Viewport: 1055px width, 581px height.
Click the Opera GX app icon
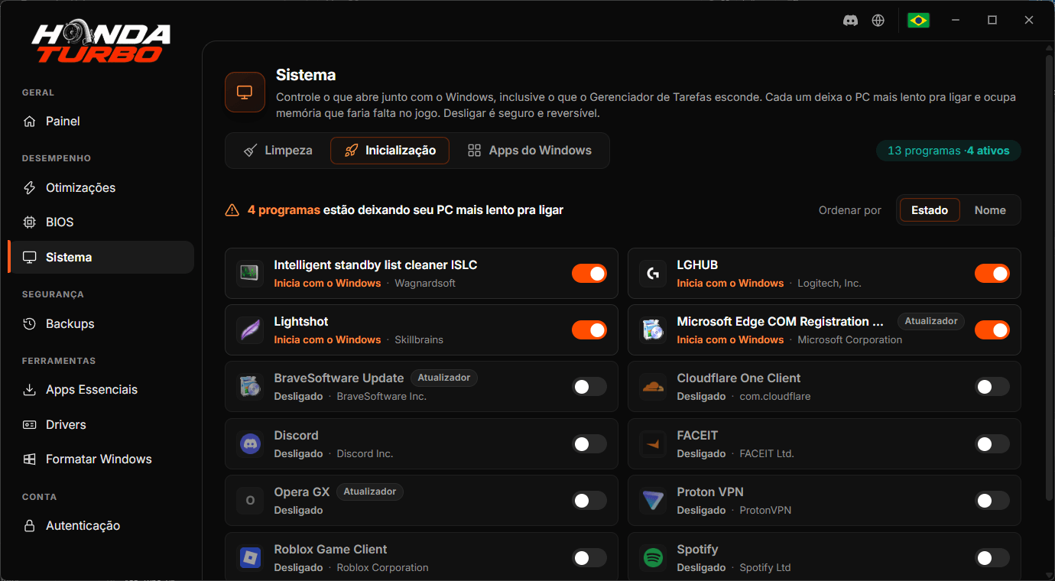[x=250, y=500]
